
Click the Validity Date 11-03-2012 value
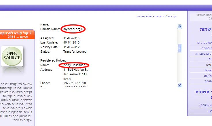click(71, 47)
